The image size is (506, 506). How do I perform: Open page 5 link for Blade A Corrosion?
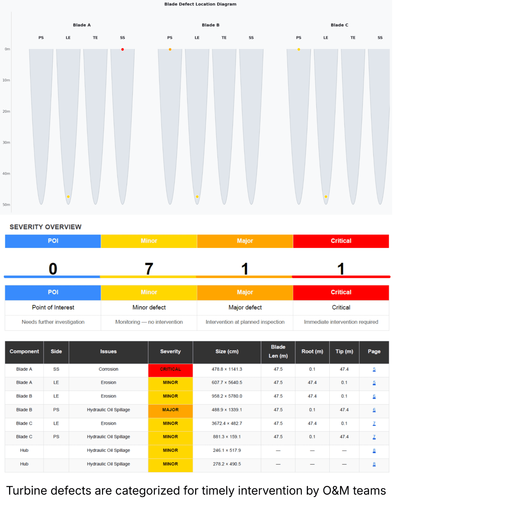point(374,369)
